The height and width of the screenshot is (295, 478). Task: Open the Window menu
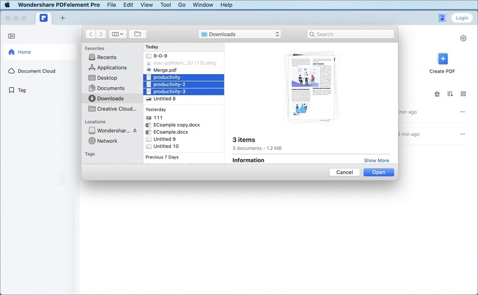(202, 5)
